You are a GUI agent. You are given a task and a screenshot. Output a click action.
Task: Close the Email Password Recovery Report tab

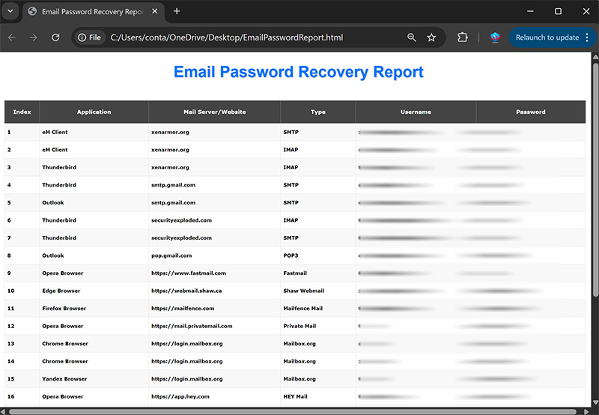click(155, 11)
